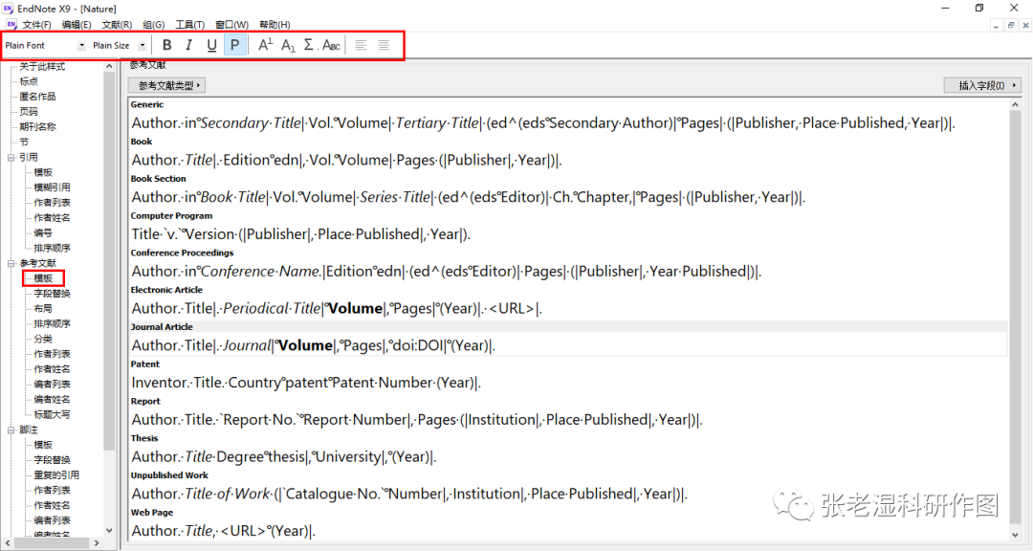Click the Superscript A¹ icon
Viewport: 1033px width, 551px height.
pos(265,44)
